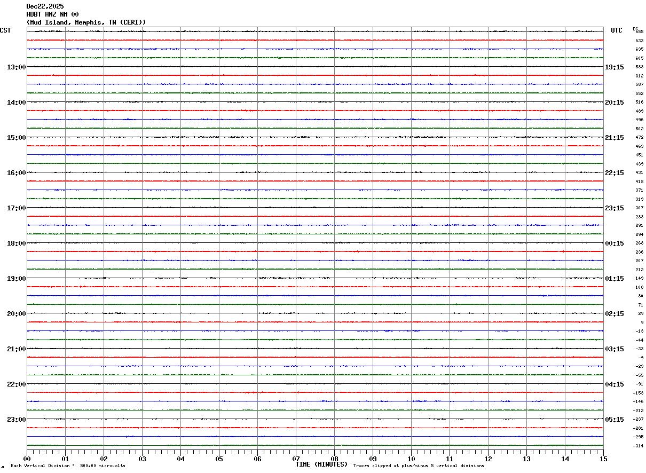Image resolution: width=646 pixels, height=473 pixels.
Task: Click the 21:00 CST time label
Action: click(x=16, y=349)
